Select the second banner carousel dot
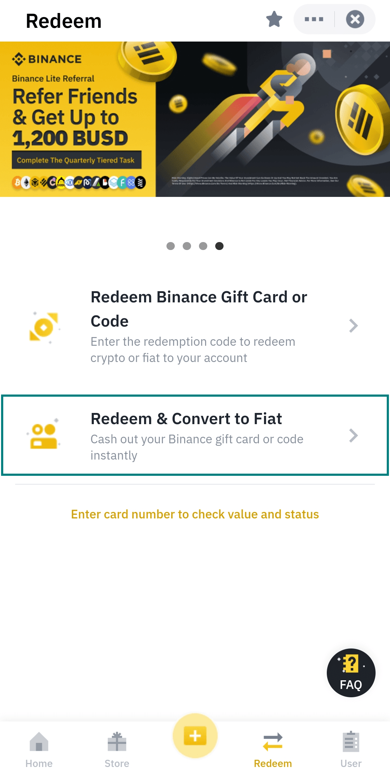Viewport: 390px width, 780px height. [x=187, y=246]
